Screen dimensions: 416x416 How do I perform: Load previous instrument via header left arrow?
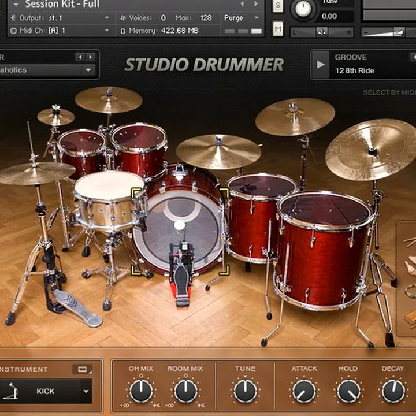242,3
